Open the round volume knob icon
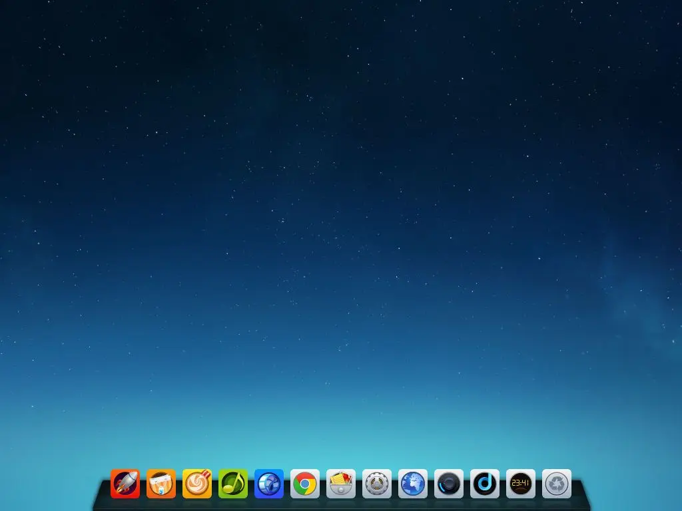The height and width of the screenshot is (511, 682). click(449, 483)
